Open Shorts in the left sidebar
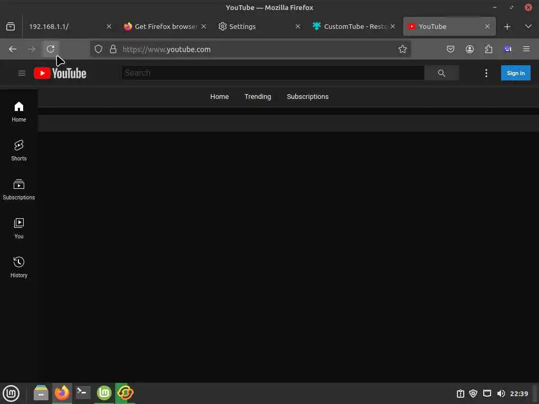The image size is (539, 404). pos(19,150)
